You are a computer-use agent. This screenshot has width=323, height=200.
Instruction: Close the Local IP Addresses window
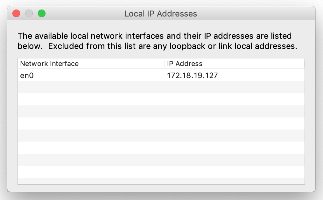click(16, 14)
